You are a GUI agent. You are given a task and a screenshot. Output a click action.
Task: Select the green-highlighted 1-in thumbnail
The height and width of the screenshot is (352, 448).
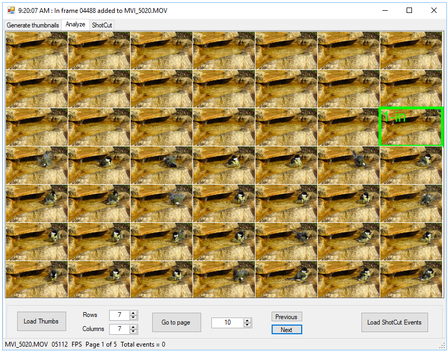pyautogui.click(x=411, y=127)
